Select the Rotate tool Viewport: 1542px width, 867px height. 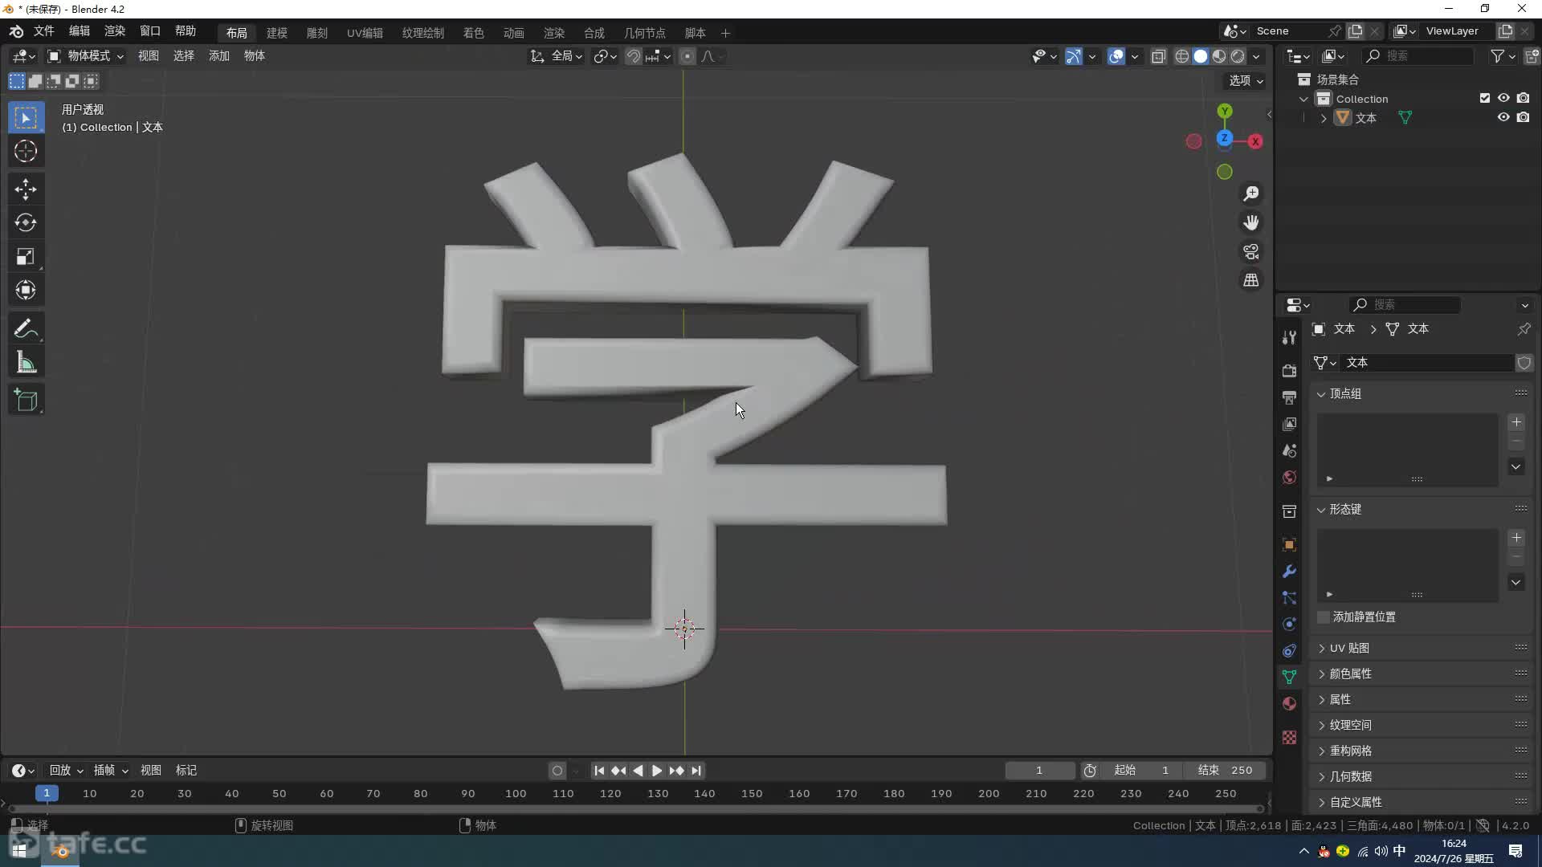click(26, 222)
